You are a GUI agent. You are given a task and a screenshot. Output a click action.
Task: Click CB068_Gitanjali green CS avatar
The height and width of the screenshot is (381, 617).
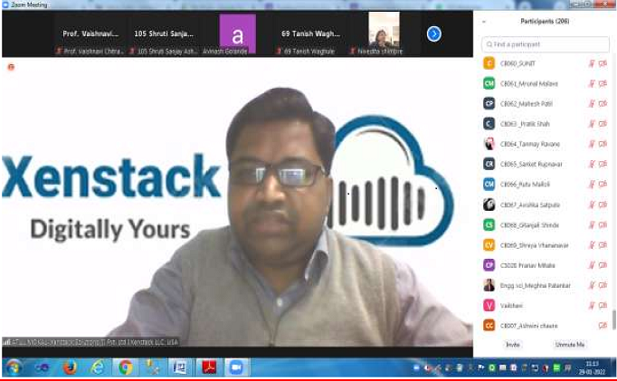489,224
